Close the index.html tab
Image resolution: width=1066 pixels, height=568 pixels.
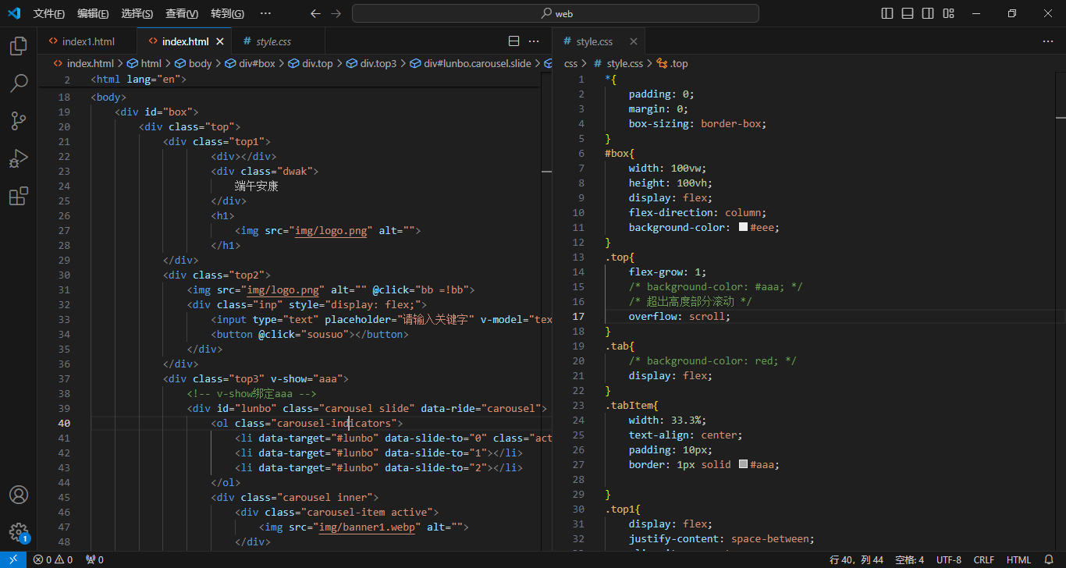220,41
